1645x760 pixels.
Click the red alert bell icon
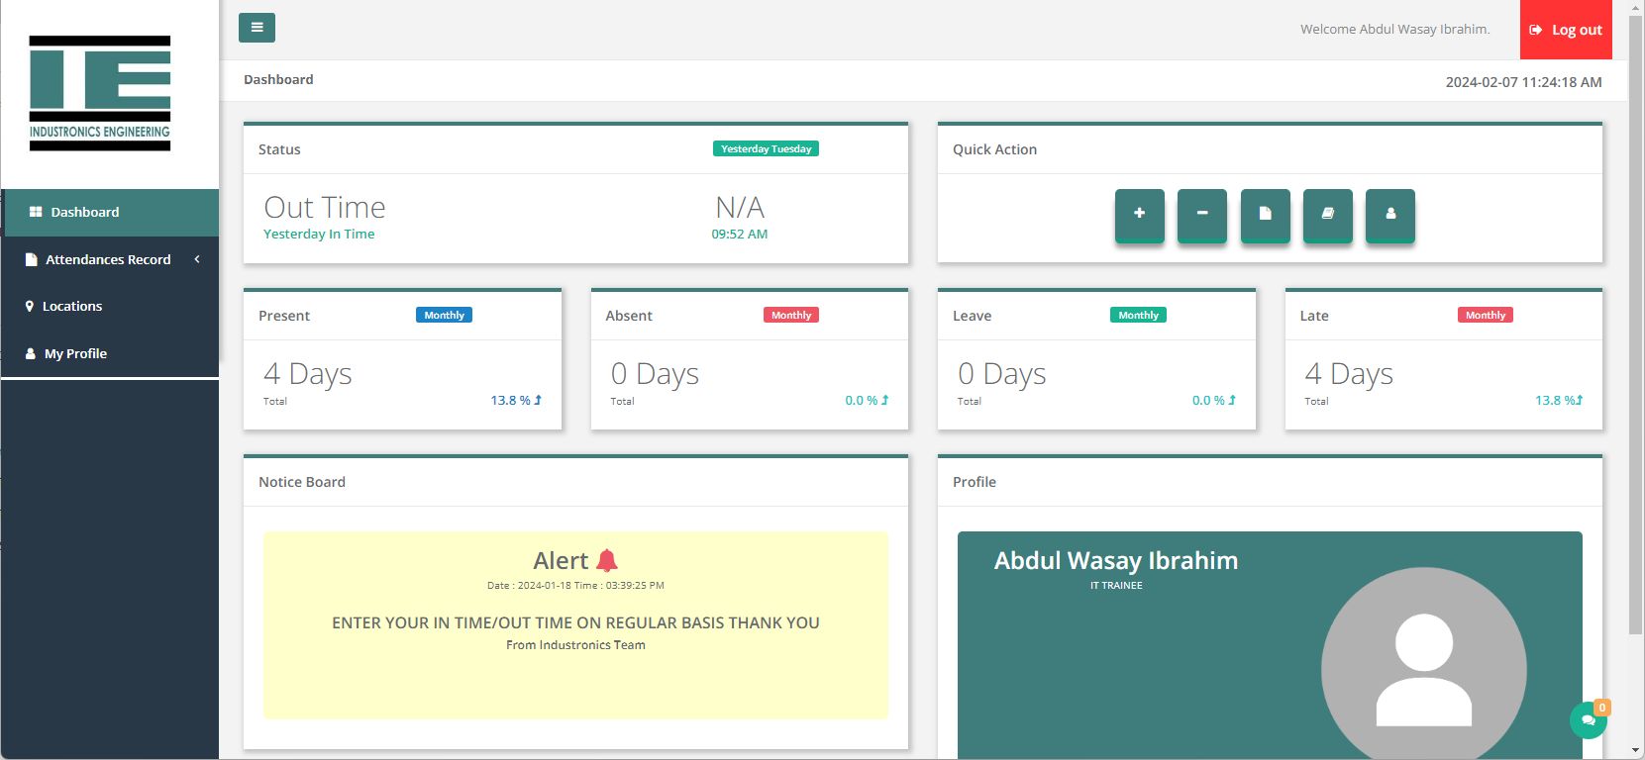(607, 561)
